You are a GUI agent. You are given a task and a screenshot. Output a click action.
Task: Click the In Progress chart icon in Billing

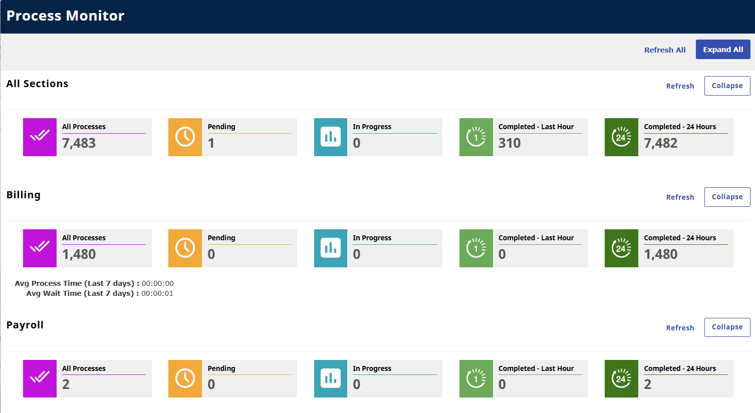tap(330, 248)
